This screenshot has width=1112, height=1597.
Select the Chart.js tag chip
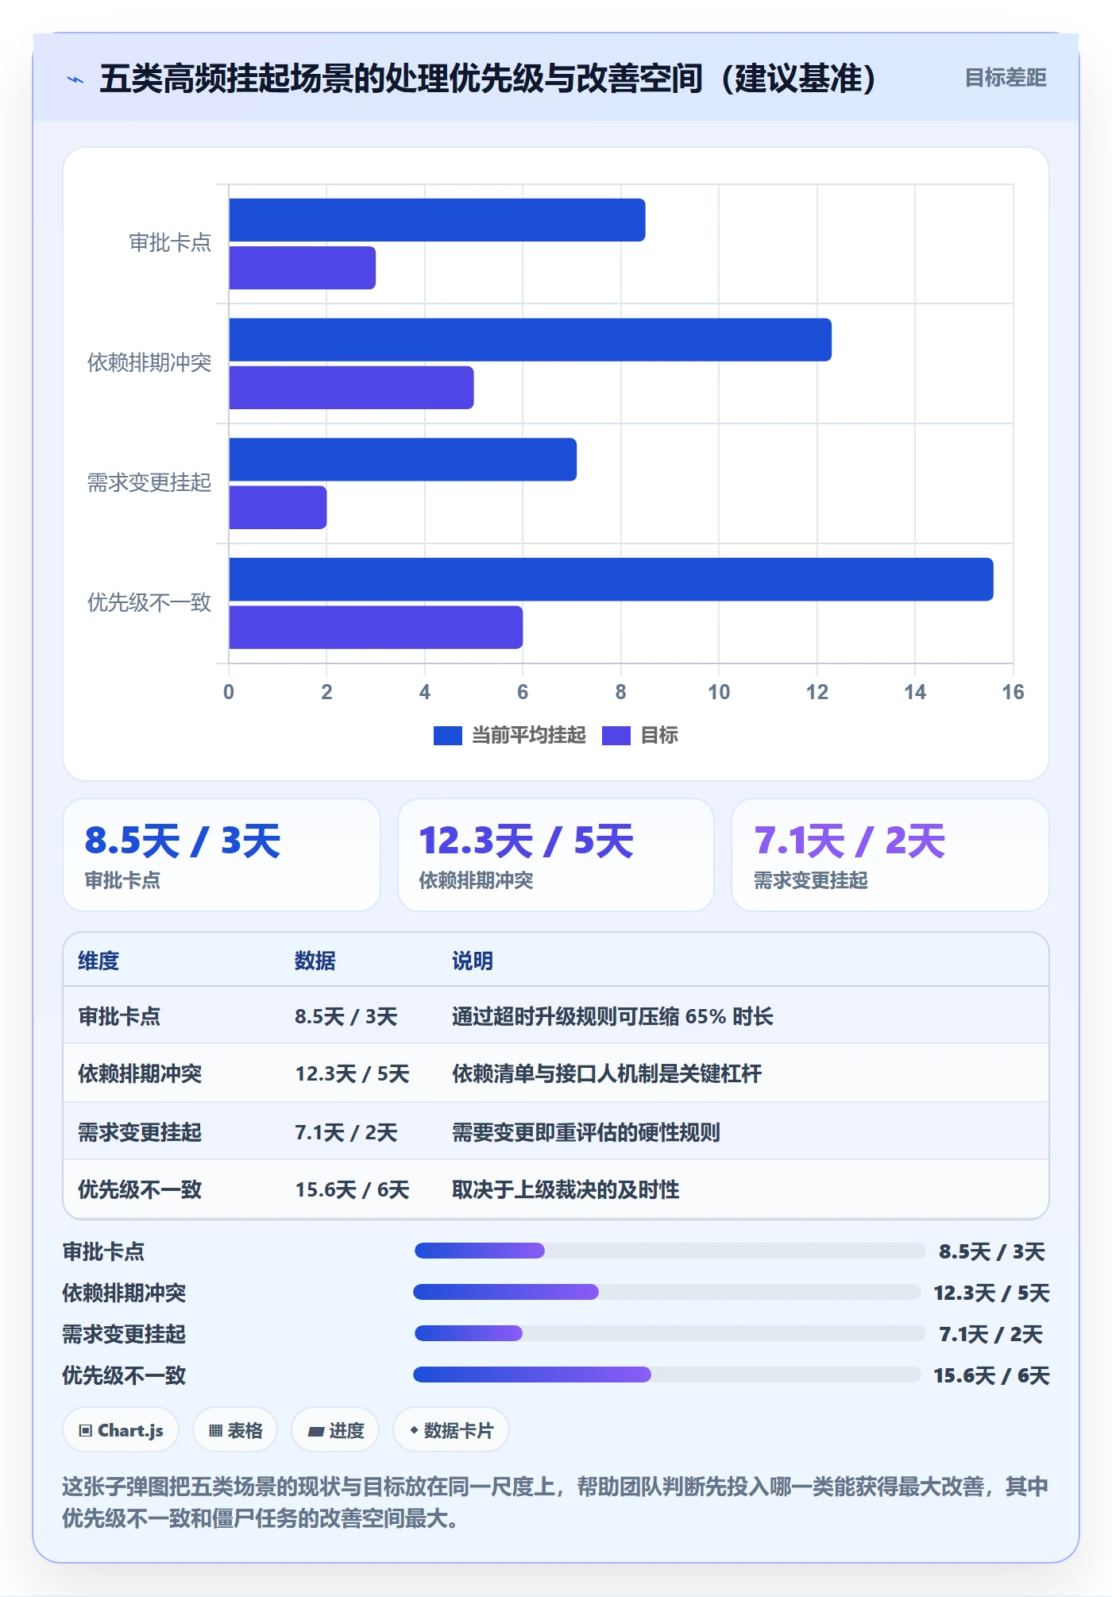(x=121, y=1430)
